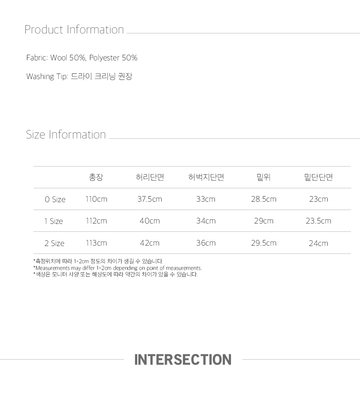Click the Product Information heading
This screenshot has height=405, width=360.
tap(74, 30)
